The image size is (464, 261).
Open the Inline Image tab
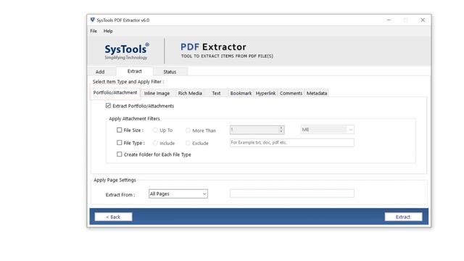click(x=157, y=94)
